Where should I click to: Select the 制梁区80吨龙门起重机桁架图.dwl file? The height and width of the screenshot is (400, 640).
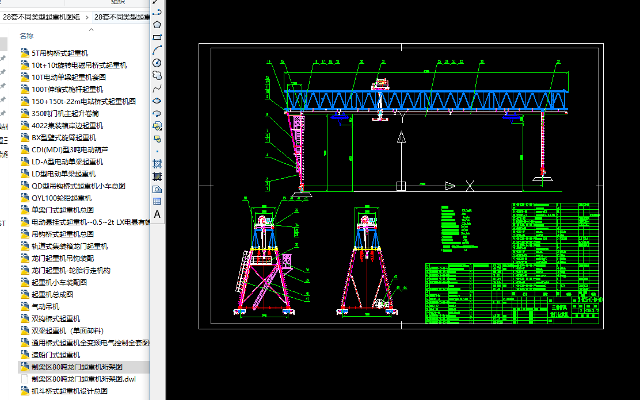(x=83, y=379)
